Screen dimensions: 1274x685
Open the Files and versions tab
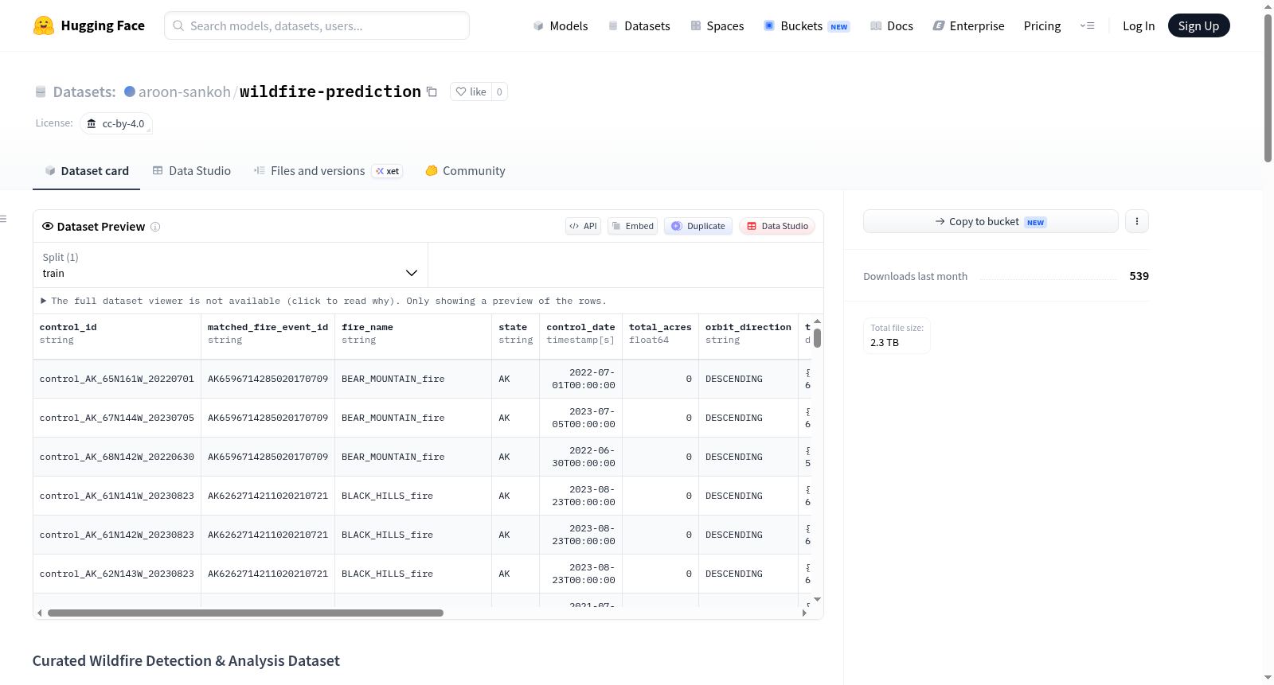click(327, 171)
